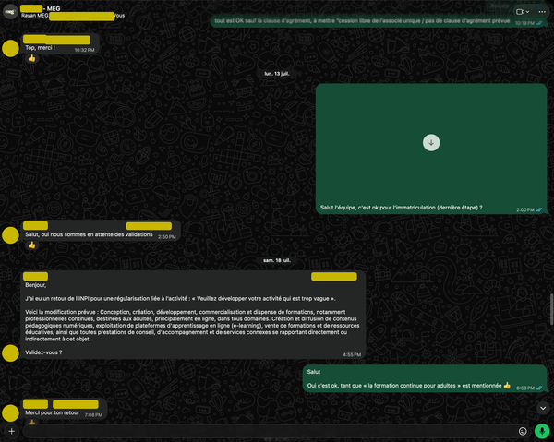Click thumbs-up reaction under "Top, merci !"
554x442 pixels.
(x=31, y=58)
